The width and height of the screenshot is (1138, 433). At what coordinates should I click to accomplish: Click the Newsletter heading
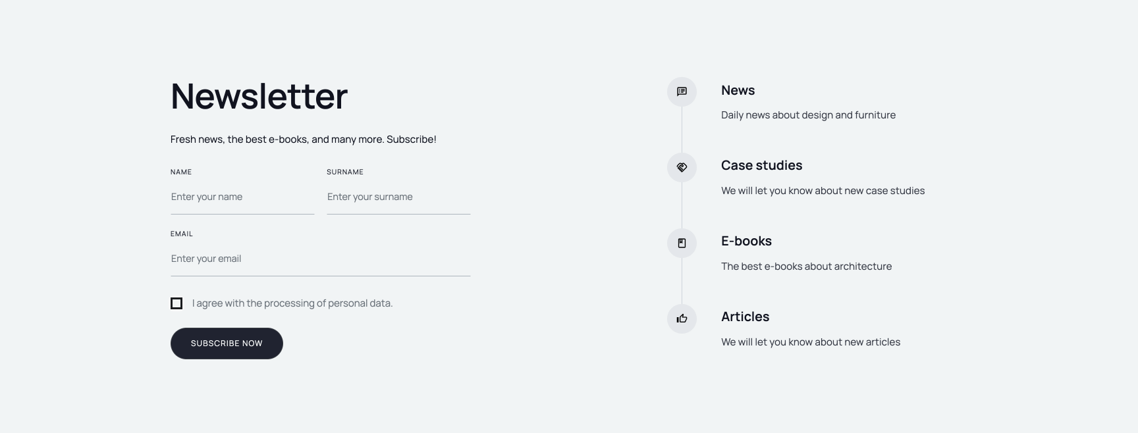pos(259,96)
